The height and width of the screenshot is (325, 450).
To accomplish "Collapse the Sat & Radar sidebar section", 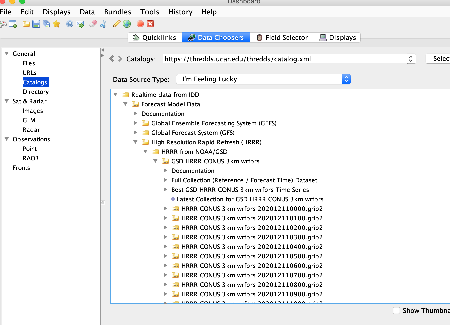I will pos(7,101).
